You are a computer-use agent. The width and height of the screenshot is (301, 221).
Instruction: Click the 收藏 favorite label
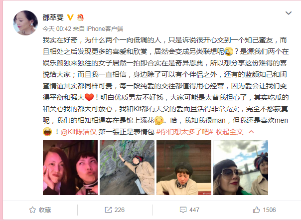[x=45, y=210]
